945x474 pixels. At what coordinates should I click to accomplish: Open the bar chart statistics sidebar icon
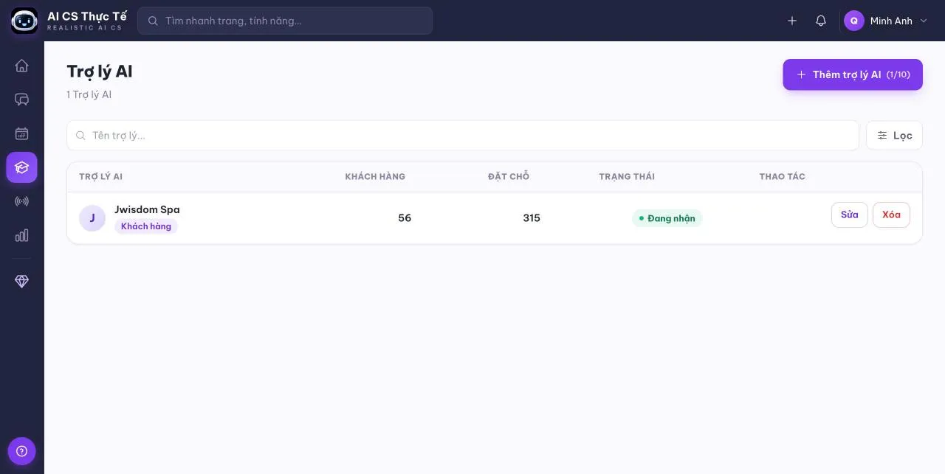(x=21, y=235)
